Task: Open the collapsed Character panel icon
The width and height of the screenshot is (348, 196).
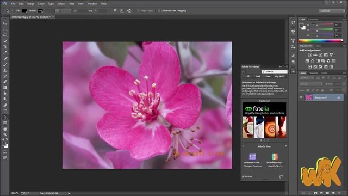Action: click(x=293, y=56)
